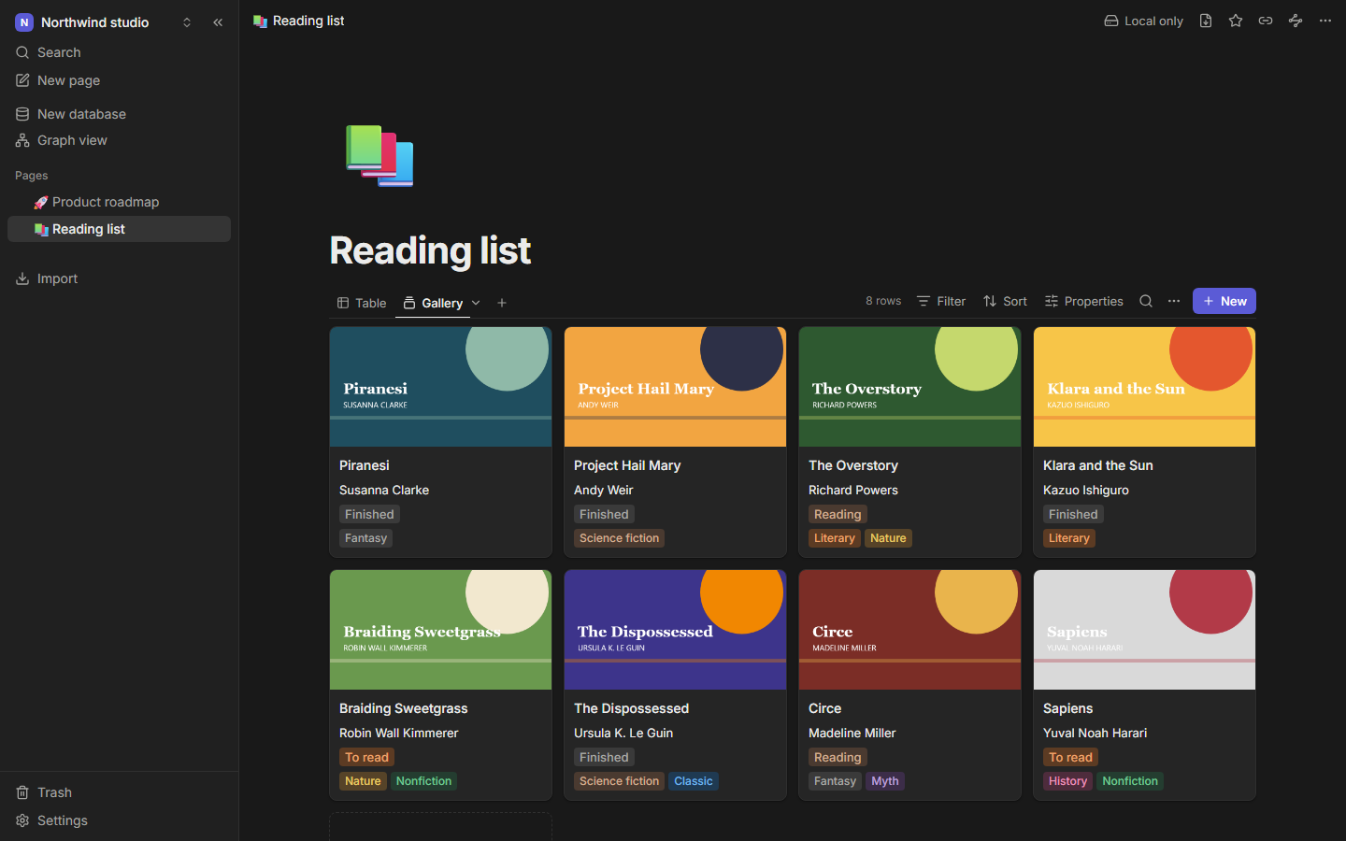Select Reading list in the sidebar pages
1346x841 pixels.
tap(119, 229)
